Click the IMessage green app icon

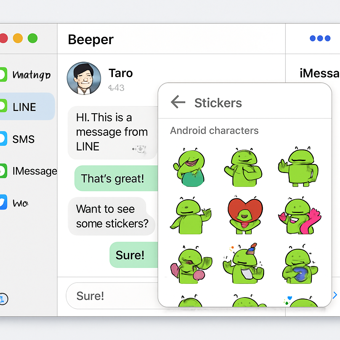(3, 171)
